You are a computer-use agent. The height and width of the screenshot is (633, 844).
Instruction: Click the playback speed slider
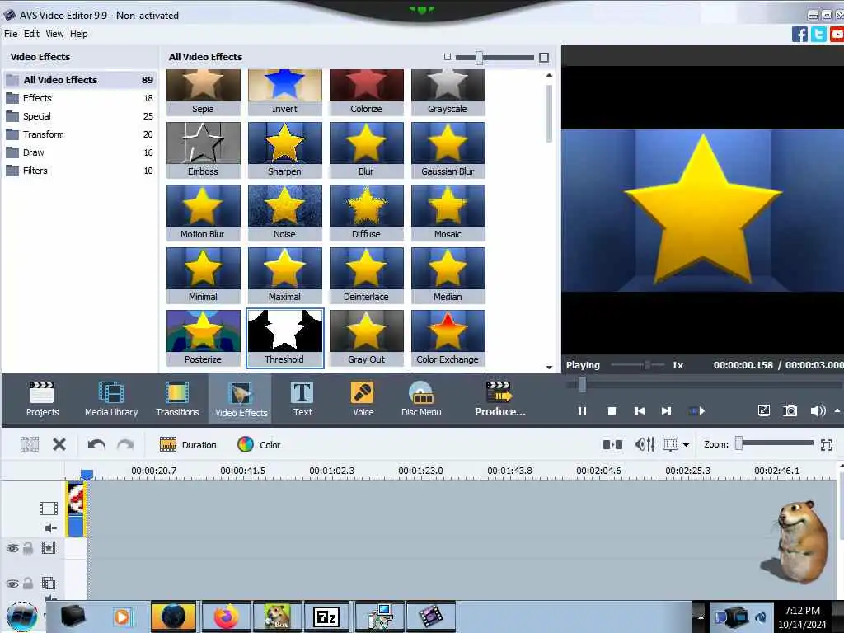pyautogui.click(x=639, y=365)
